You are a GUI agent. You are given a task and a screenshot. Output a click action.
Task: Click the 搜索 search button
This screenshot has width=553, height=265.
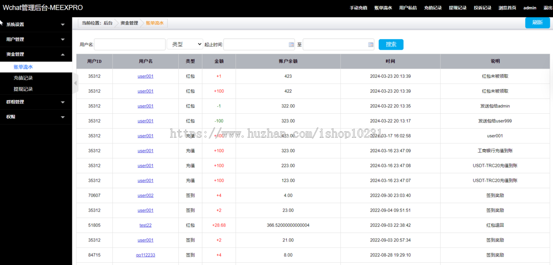[x=391, y=44]
